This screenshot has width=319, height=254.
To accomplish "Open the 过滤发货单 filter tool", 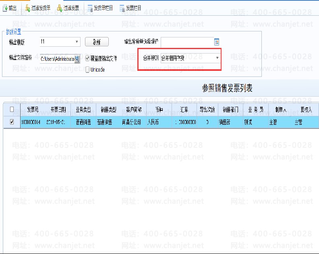I will point(38,8).
